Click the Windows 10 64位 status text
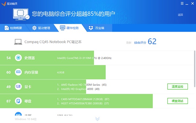 pyautogui.click(x=26, y=119)
